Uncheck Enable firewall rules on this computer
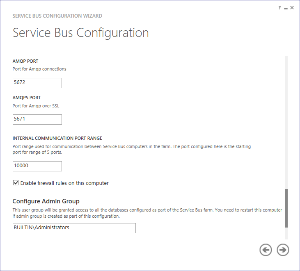300x271 pixels. (16, 183)
